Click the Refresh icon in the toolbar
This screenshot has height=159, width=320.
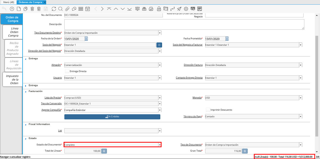tap(54, 9)
